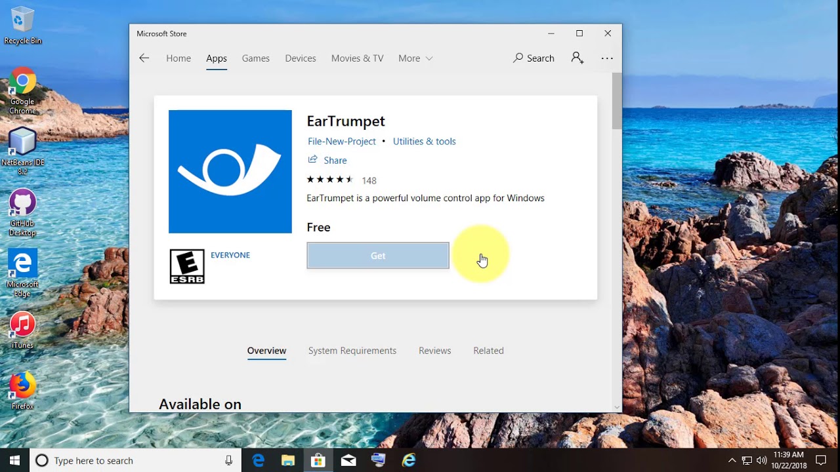Screen dimensions: 840x472
Task: Click the Type here to search box
Action: (135, 460)
